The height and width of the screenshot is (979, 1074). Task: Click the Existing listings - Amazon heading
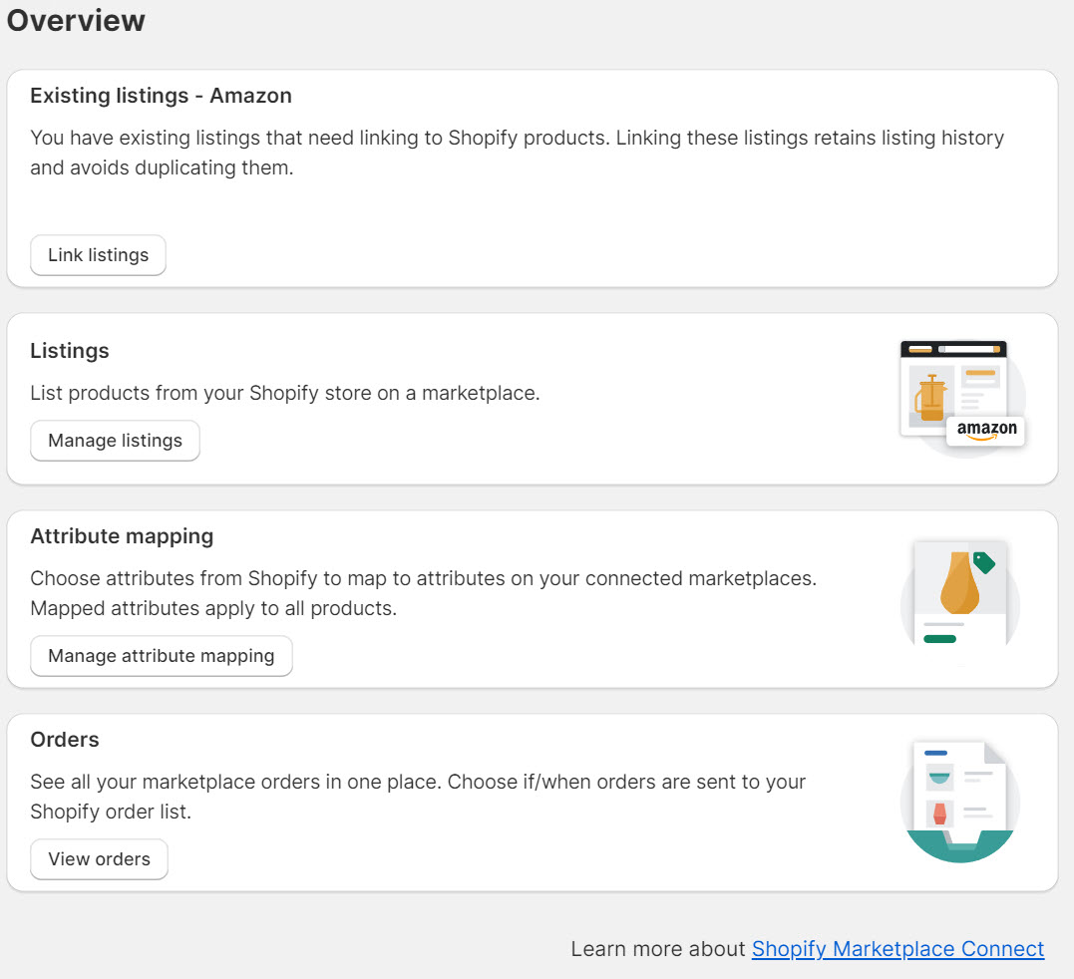161,96
